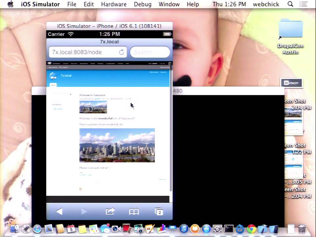Launch Terminal from the dock
This screenshot has height=237, width=316.
[229, 229]
